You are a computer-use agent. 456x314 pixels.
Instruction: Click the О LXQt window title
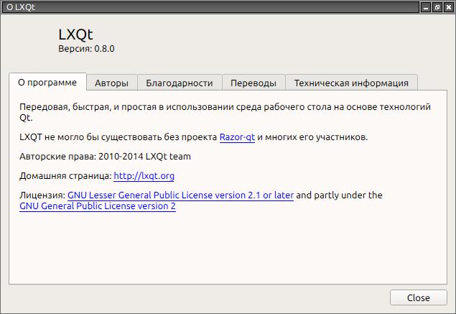(x=21, y=7)
